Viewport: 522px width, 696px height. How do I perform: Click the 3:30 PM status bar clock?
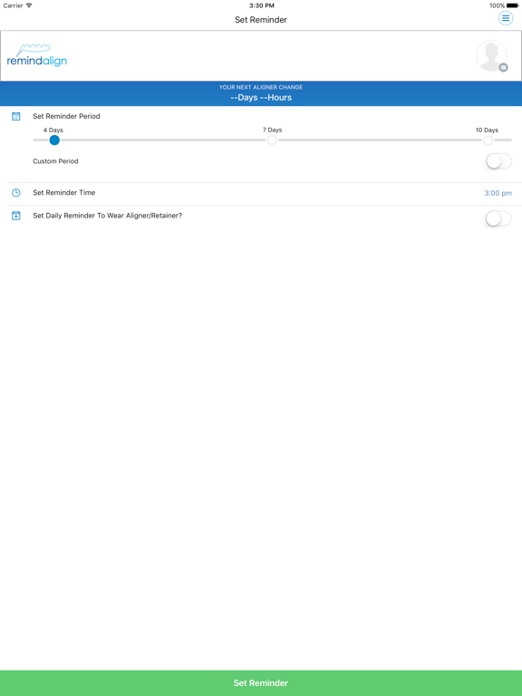(261, 5)
